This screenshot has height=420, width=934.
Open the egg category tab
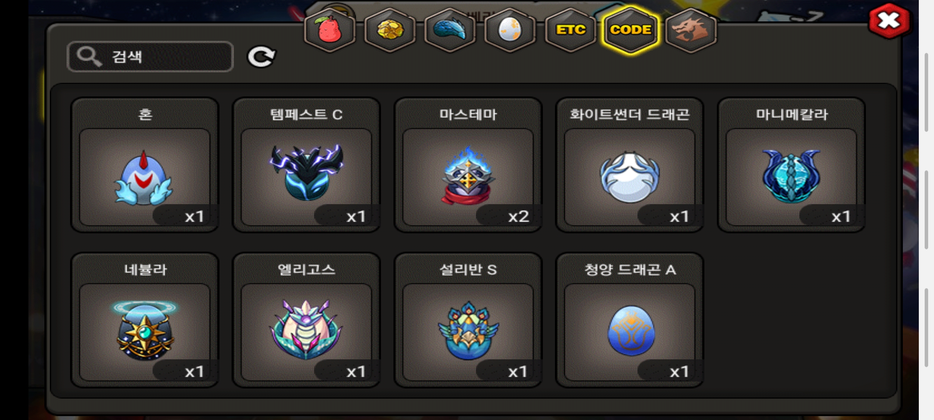(x=510, y=30)
